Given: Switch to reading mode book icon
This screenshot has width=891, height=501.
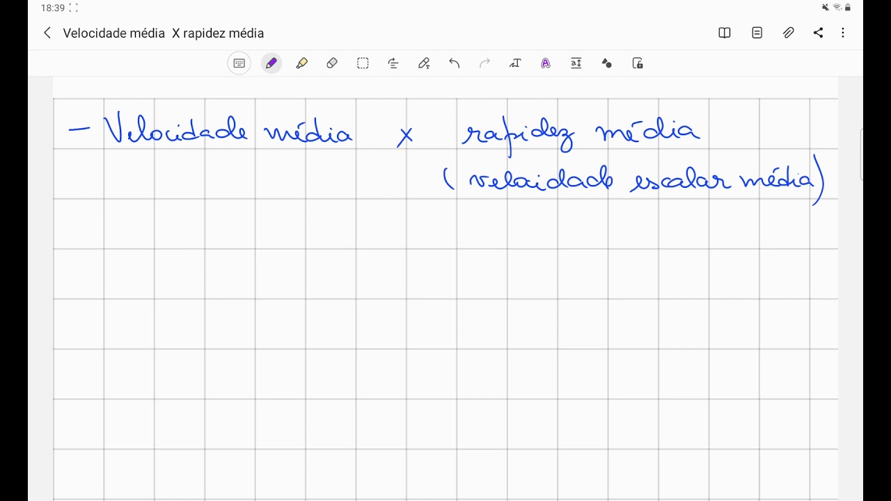Looking at the screenshot, I should point(725,33).
